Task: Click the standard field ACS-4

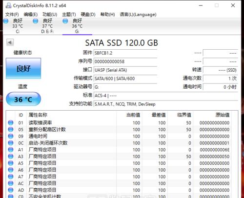Action: (166, 96)
